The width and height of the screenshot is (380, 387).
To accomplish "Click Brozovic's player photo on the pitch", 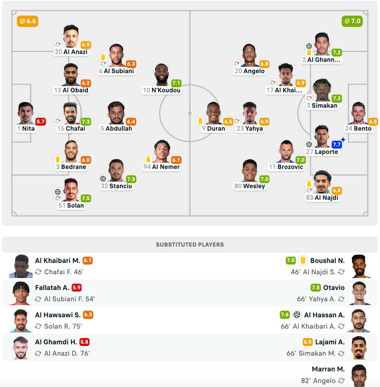I will pyautogui.click(x=286, y=151).
